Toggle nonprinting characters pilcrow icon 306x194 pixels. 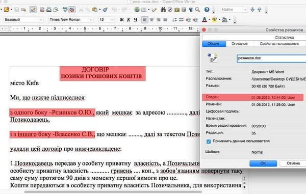pos(190,10)
